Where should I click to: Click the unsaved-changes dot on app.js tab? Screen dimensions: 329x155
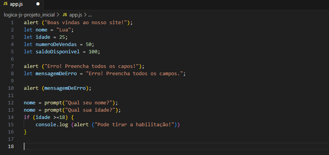38,4
